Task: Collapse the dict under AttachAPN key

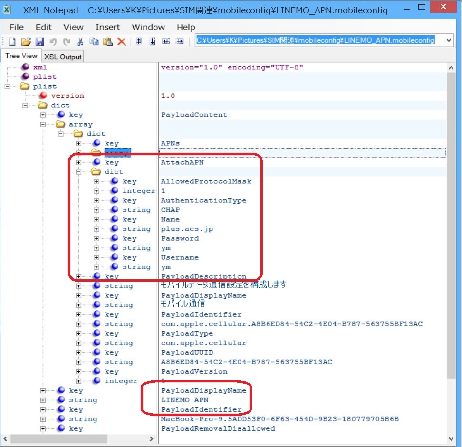Action: [x=79, y=172]
